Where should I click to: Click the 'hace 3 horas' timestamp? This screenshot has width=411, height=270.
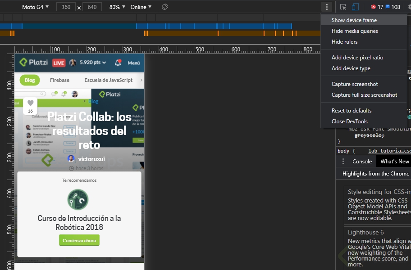tap(89, 168)
